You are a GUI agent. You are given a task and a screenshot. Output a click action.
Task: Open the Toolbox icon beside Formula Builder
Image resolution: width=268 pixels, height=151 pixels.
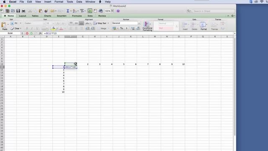point(95,11)
